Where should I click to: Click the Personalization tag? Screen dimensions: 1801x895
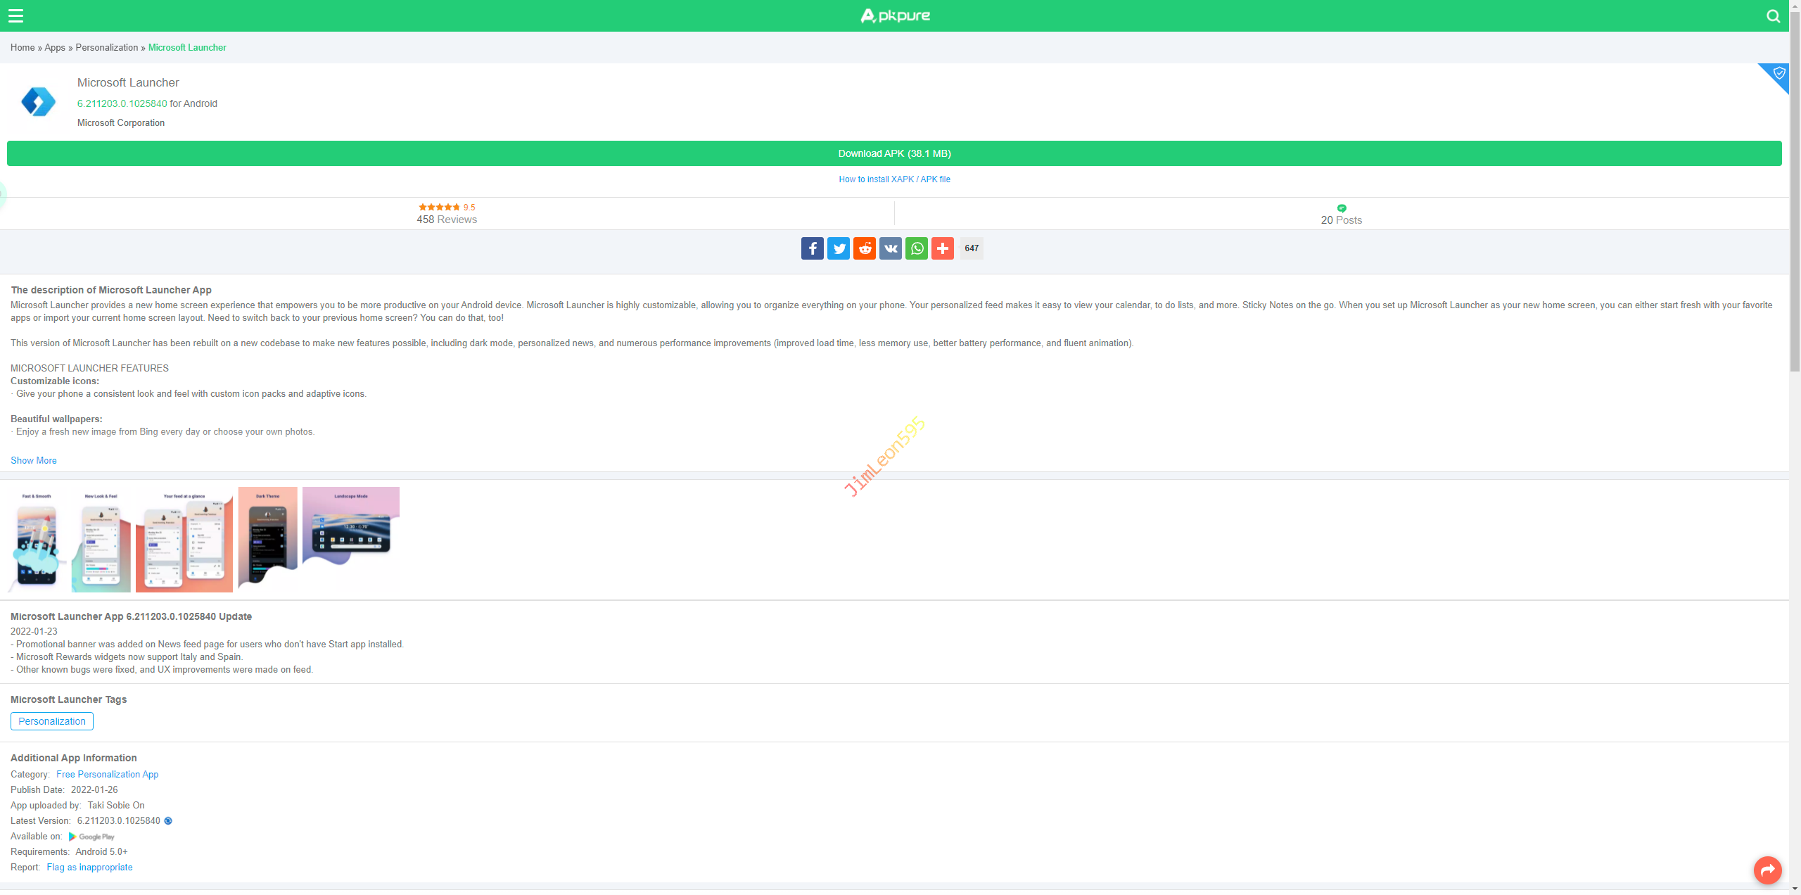[x=51, y=721]
